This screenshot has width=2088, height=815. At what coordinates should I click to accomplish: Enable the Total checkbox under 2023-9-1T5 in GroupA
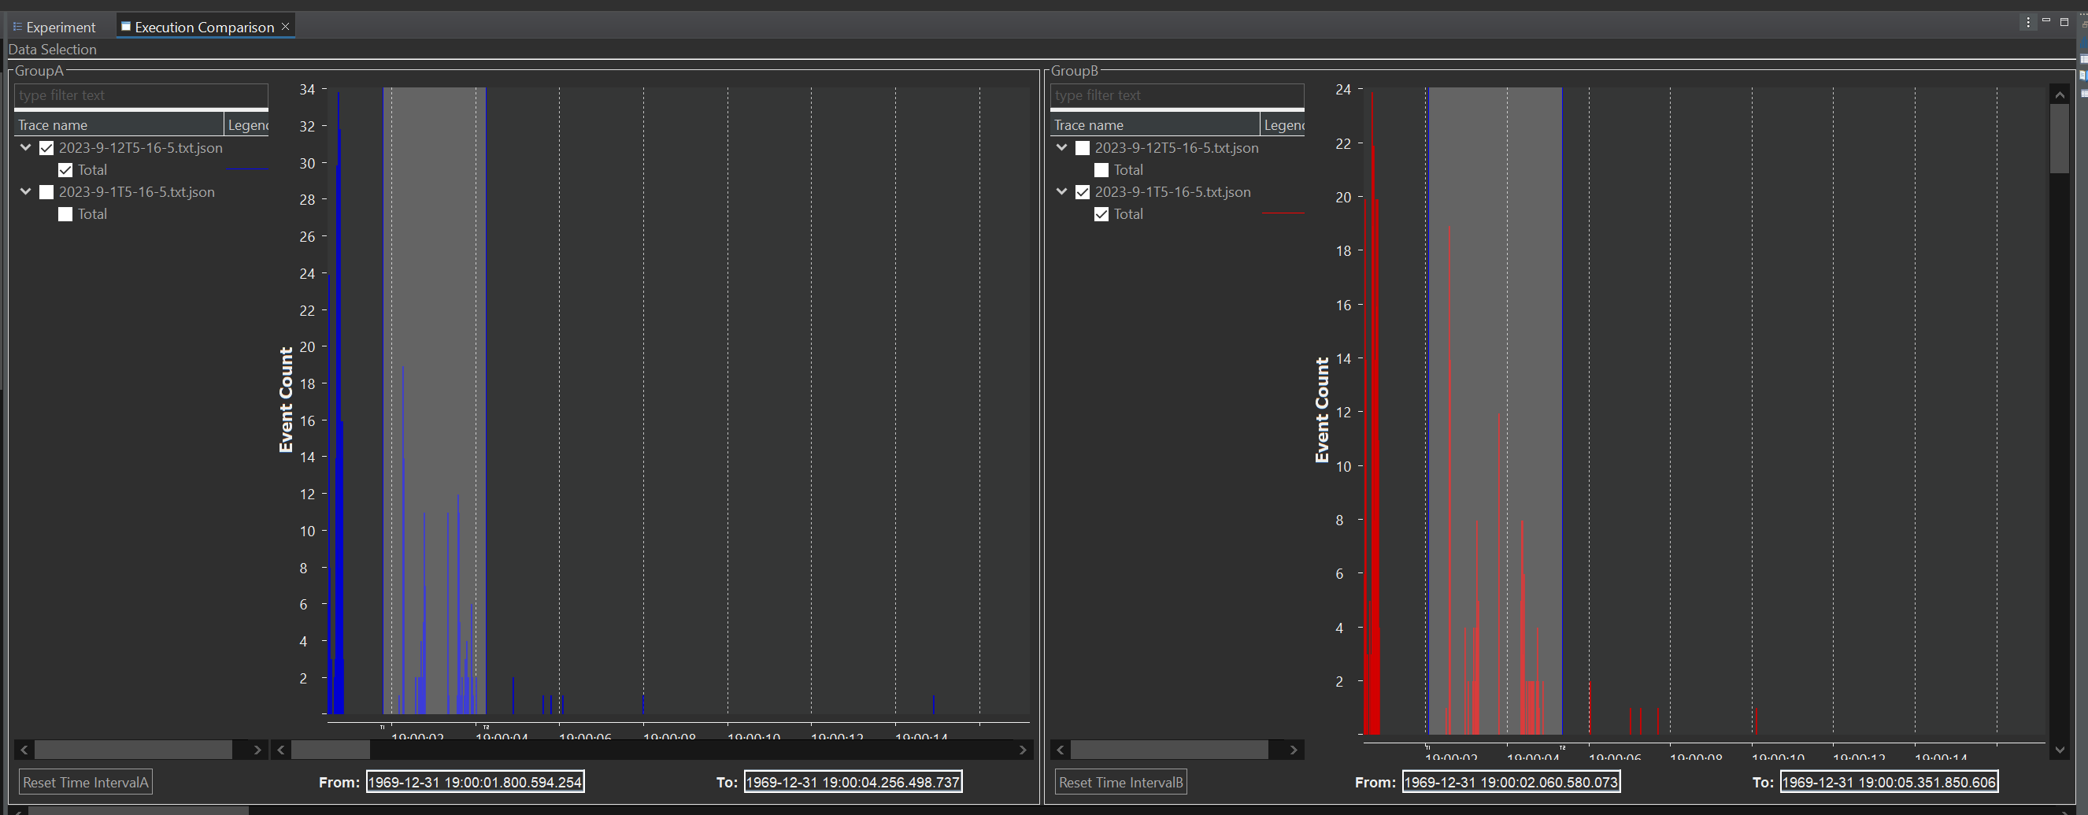pyautogui.click(x=65, y=214)
